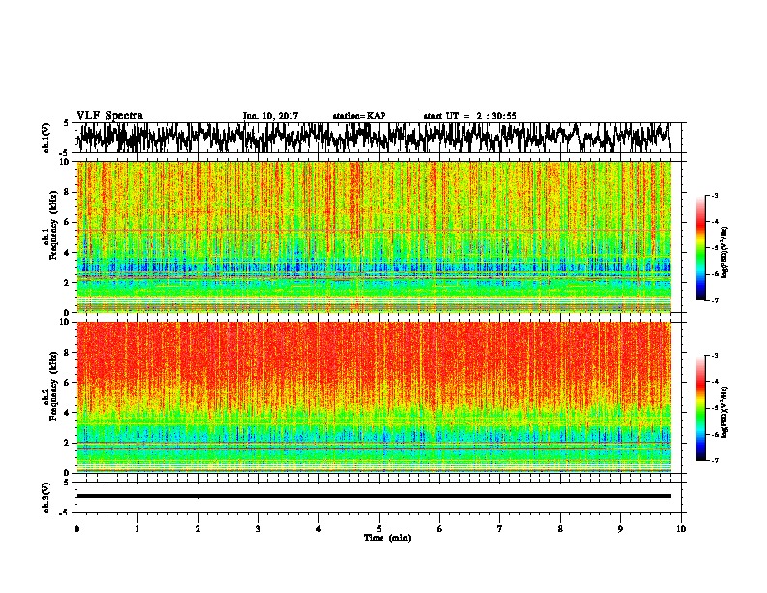This screenshot has height=593, width=767.
Task: Click the ch.1 color bar units label
Action: coord(725,252)
